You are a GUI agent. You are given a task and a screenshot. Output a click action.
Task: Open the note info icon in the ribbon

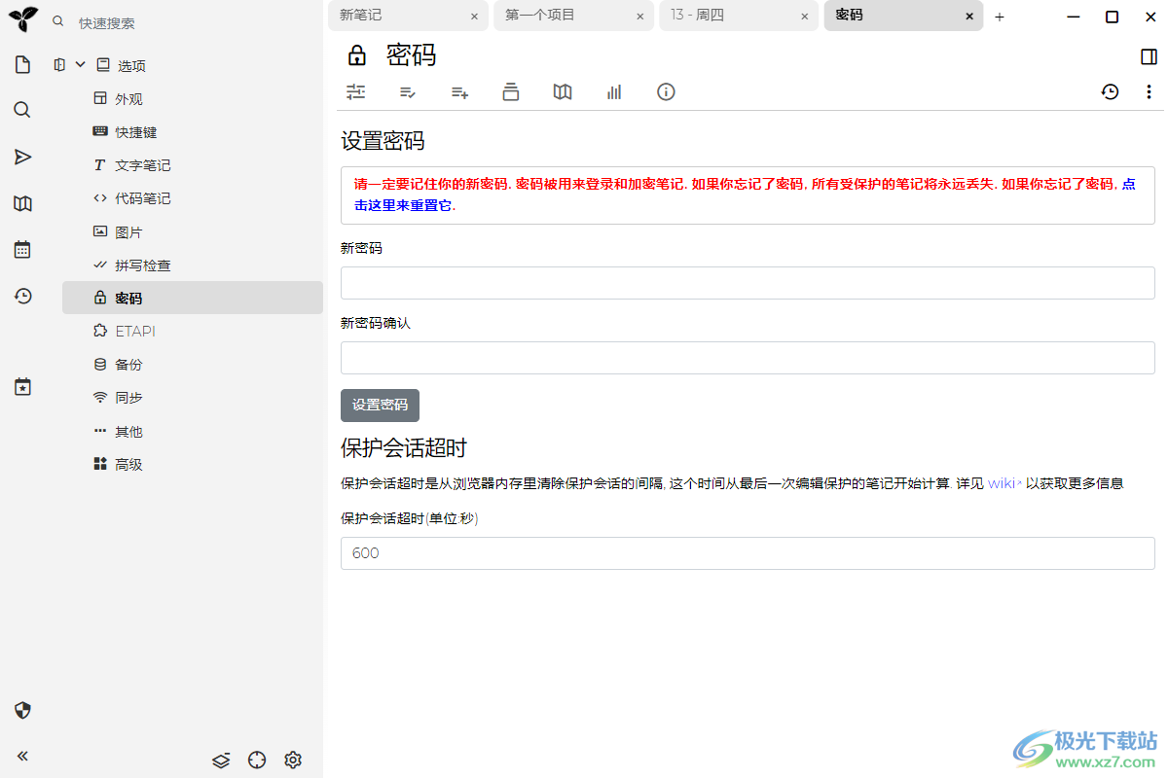tap(666, 91)
